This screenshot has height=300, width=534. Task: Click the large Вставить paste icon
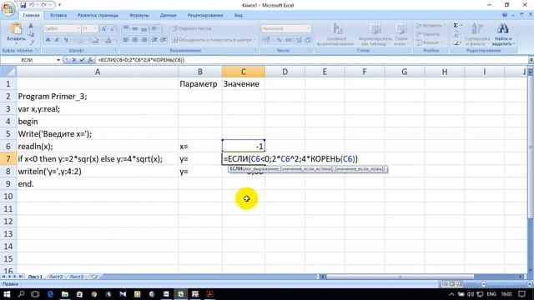coord(16,29)
